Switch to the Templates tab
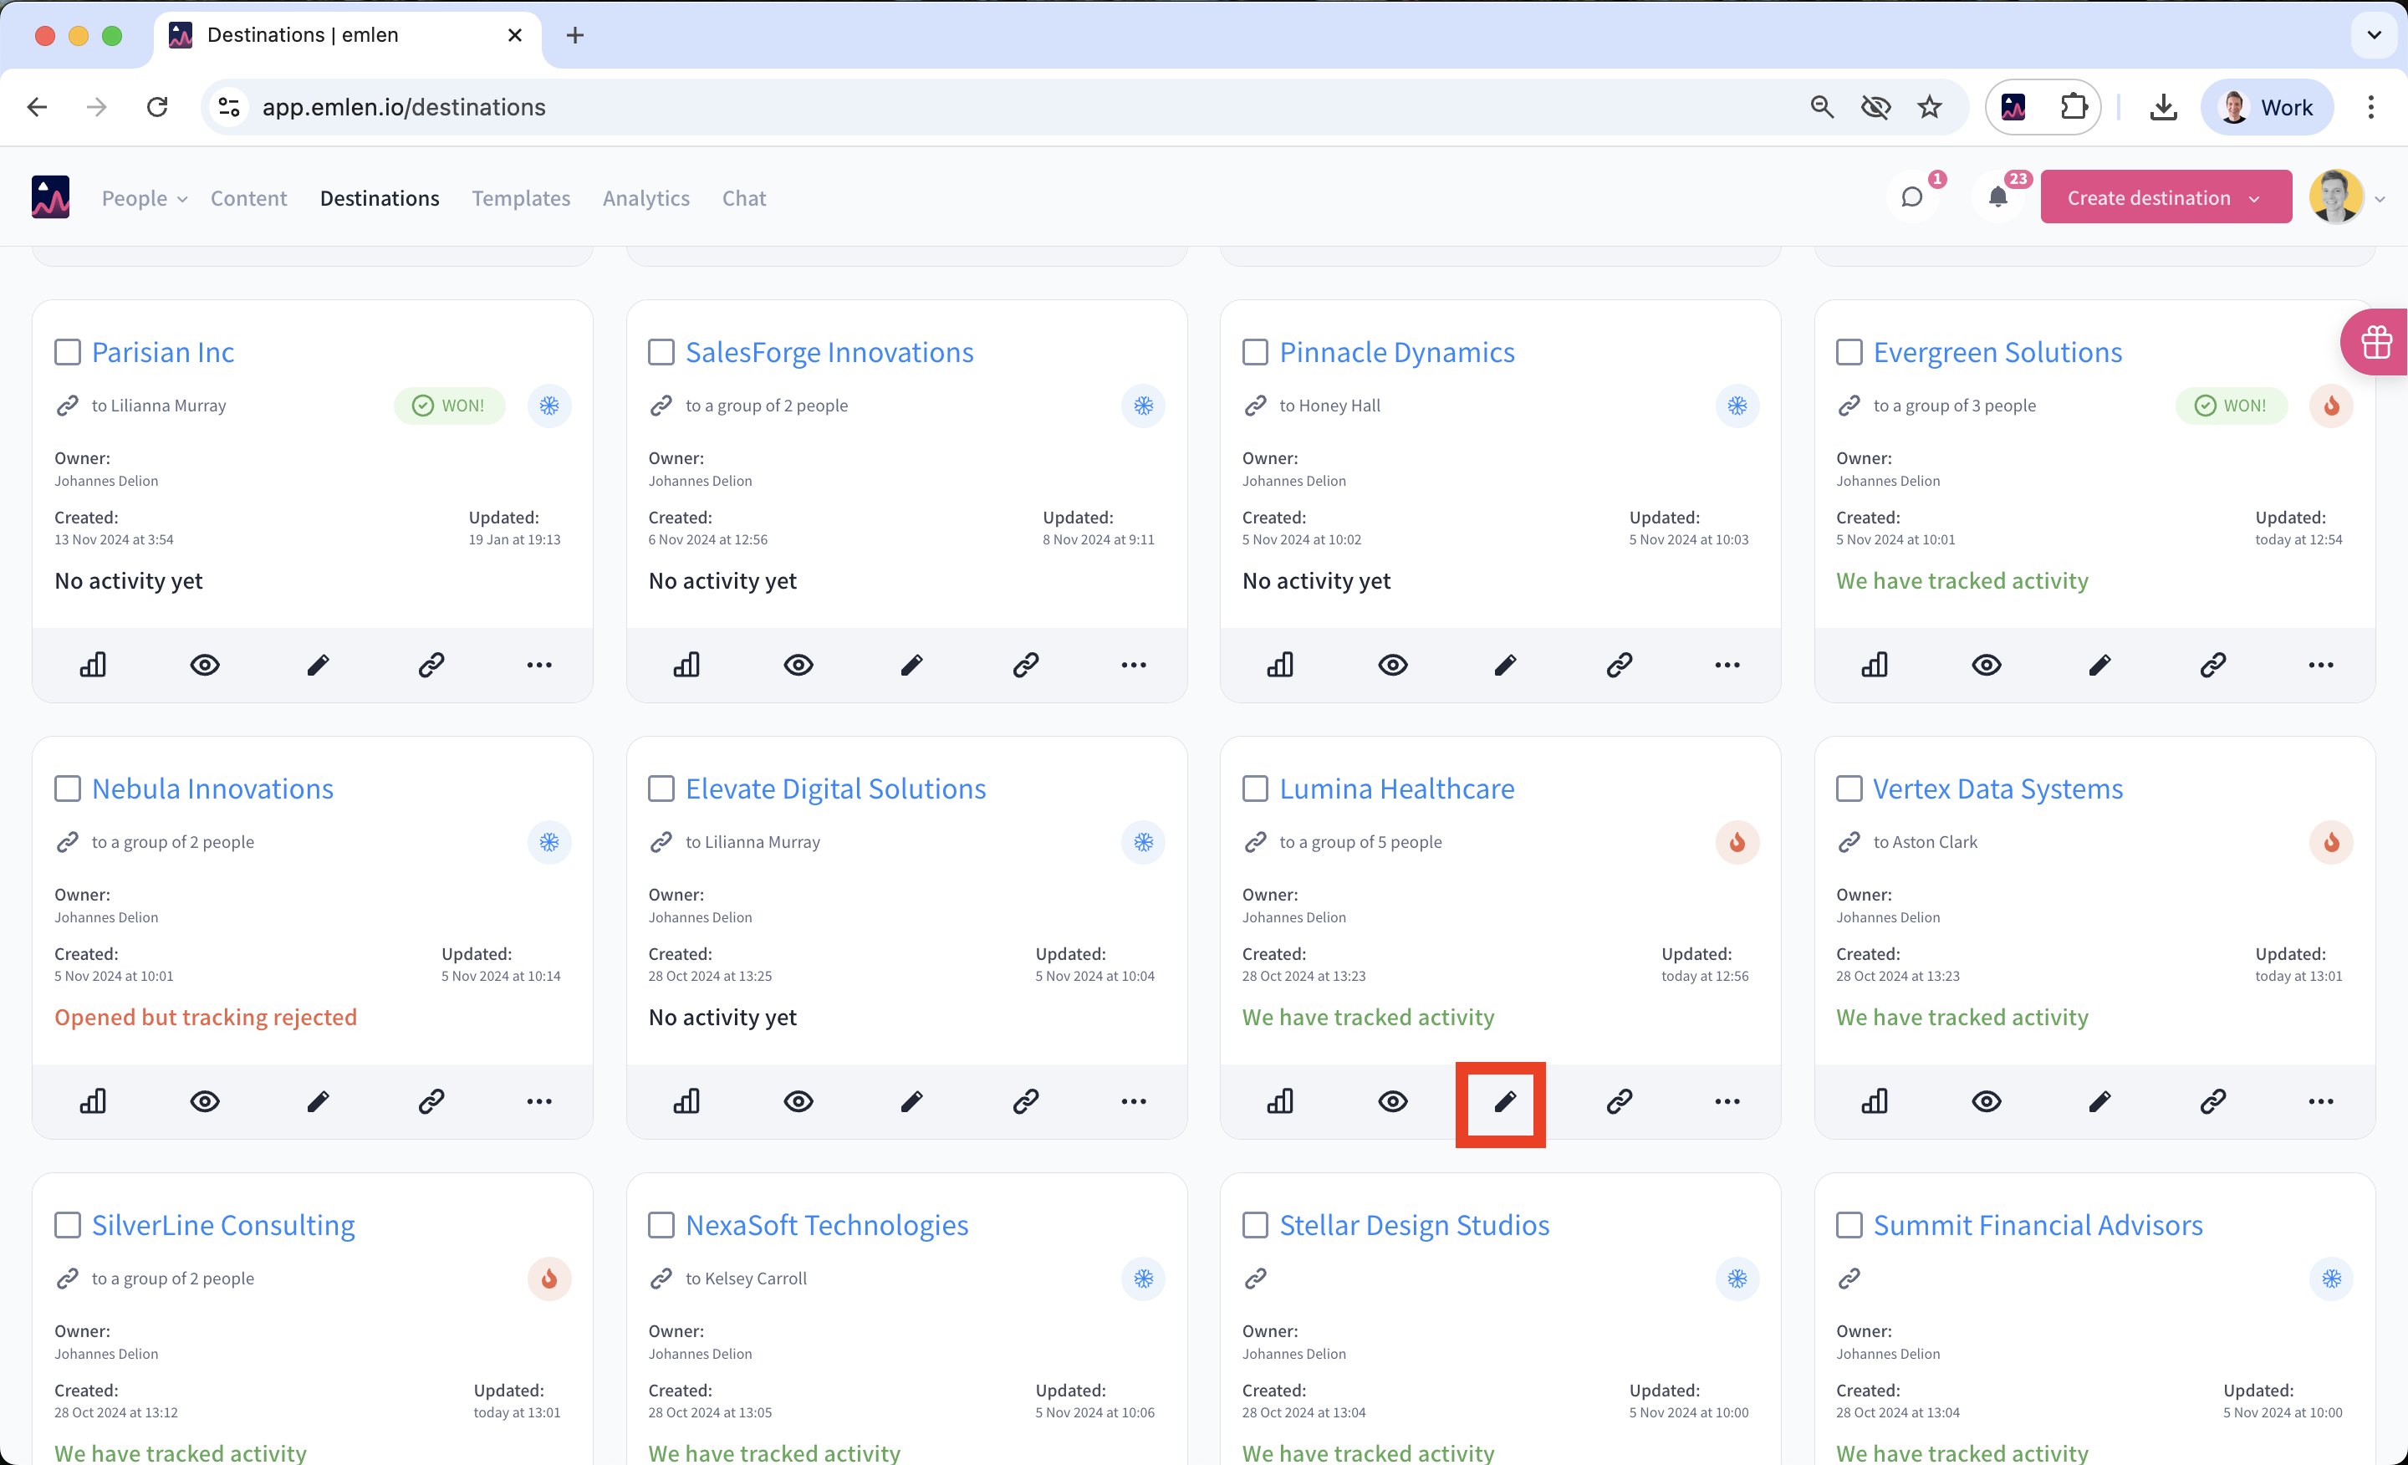Image resolution: width=2408 pixels, height=1465 pixels. [x=521, y=198]
